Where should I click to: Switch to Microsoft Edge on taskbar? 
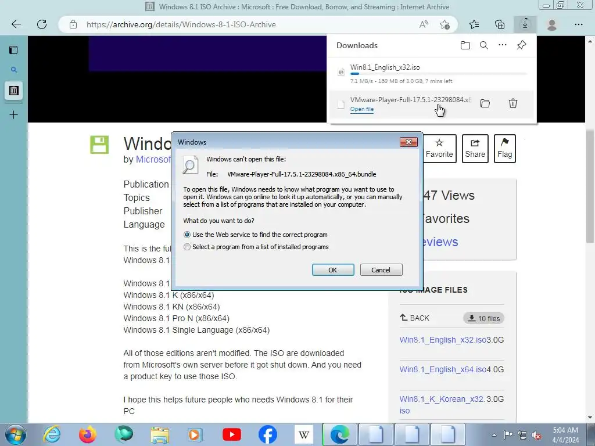tap(339, 434)
